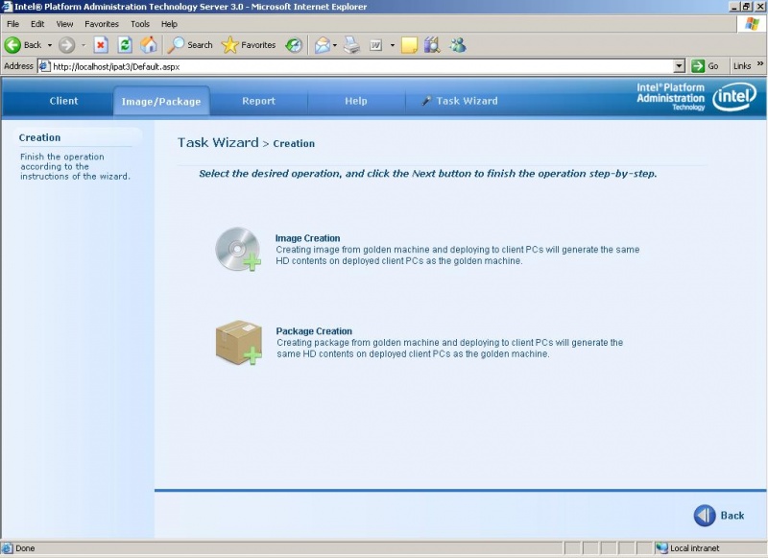The height and width of the screenshot is (558, 768).
Task: Click the Back button at the bottom
Action: (x=720, y=516)
